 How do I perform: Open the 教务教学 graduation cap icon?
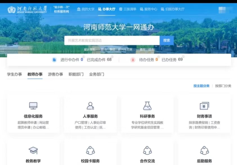33,150
